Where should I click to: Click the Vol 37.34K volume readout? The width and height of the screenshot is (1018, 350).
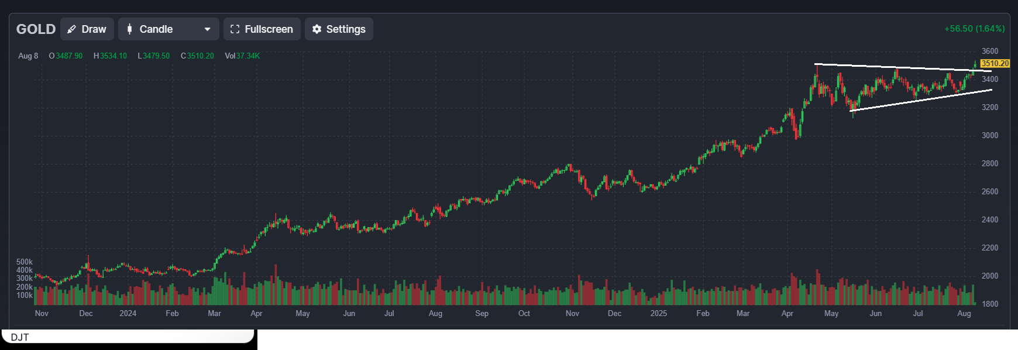click(242, 56)
